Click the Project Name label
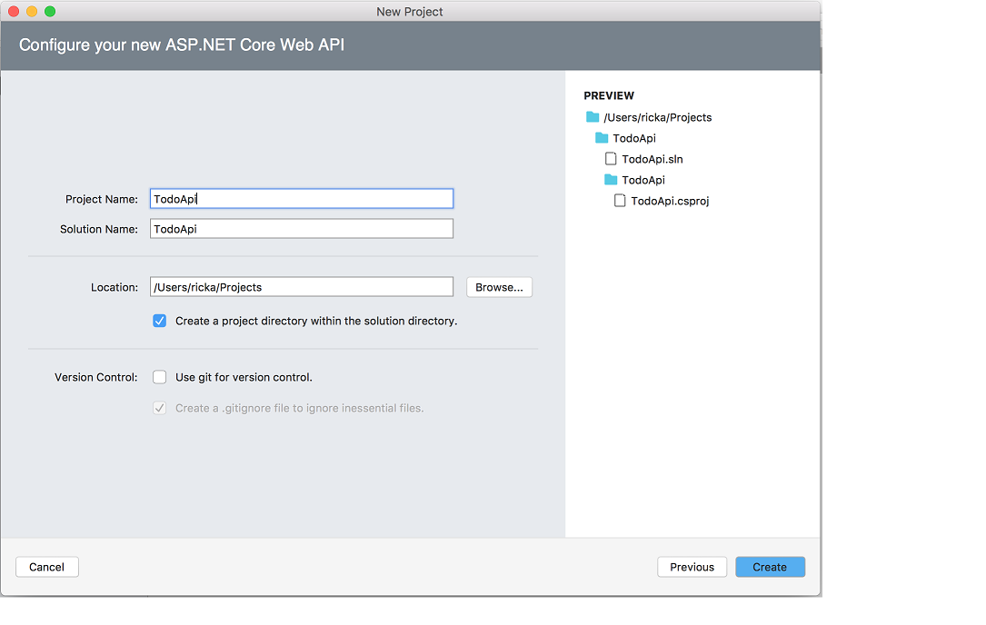 coord(101,199)
